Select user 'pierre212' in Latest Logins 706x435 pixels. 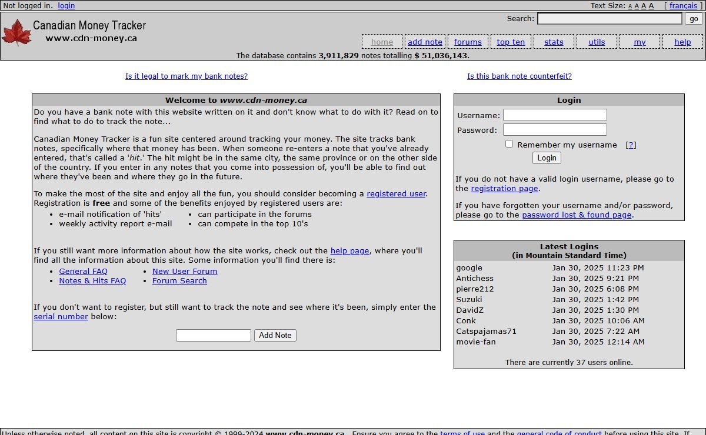[x=475, y=289]
